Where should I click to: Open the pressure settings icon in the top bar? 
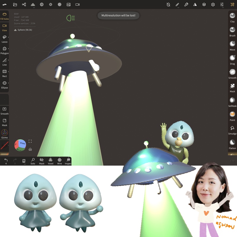click(168, 4)
